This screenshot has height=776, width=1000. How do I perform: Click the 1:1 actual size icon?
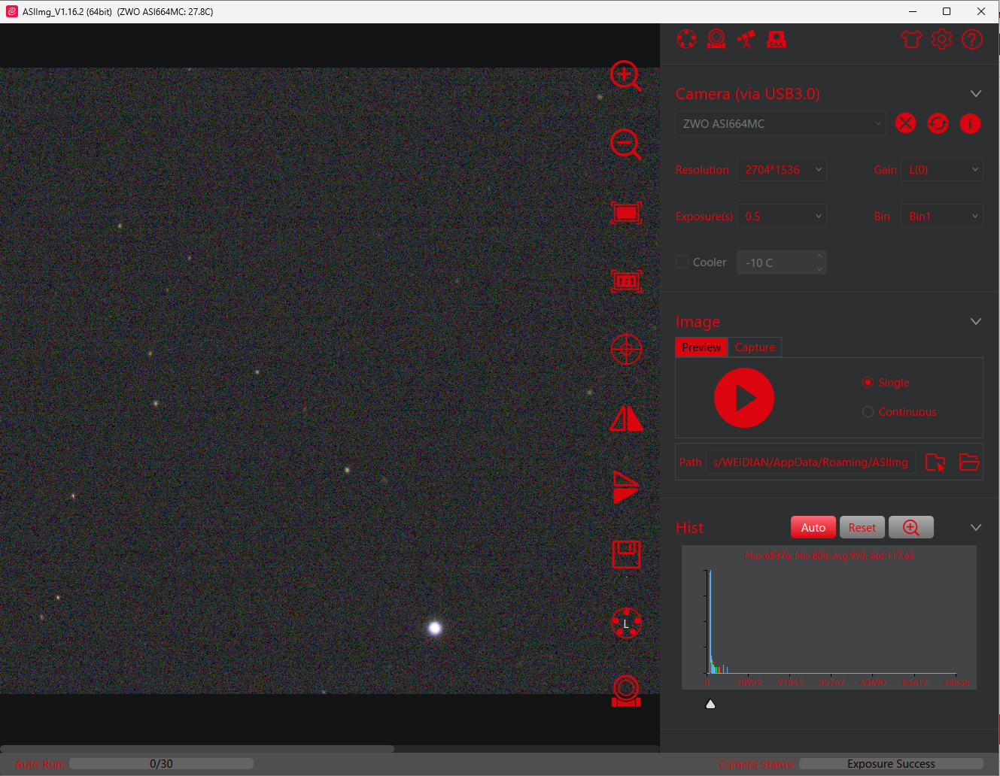click(x=626, y=281)
